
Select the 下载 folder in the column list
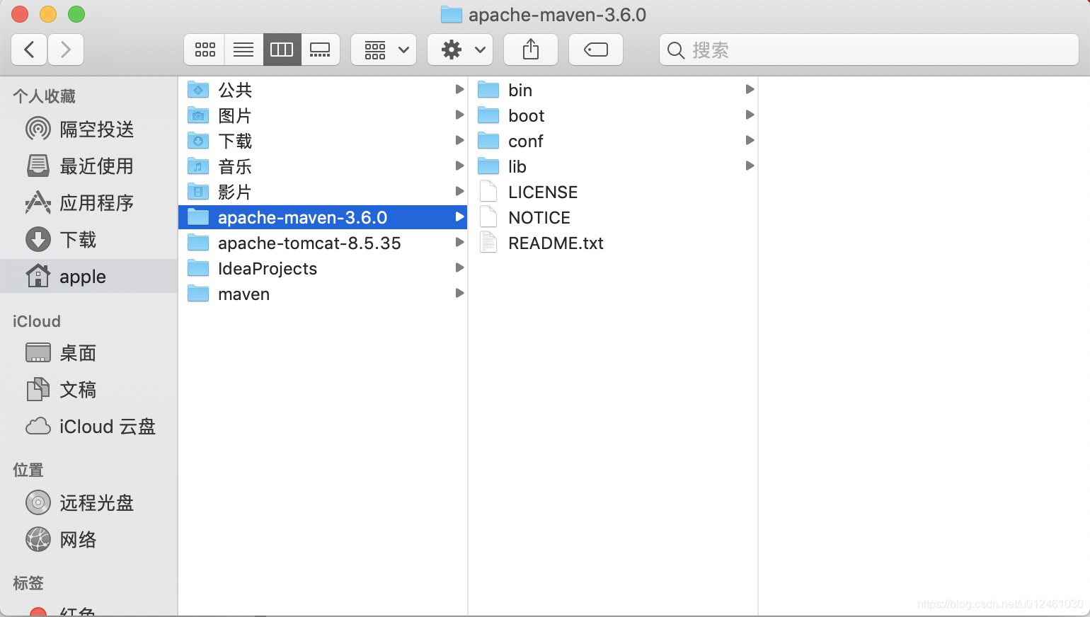point(323,141)
